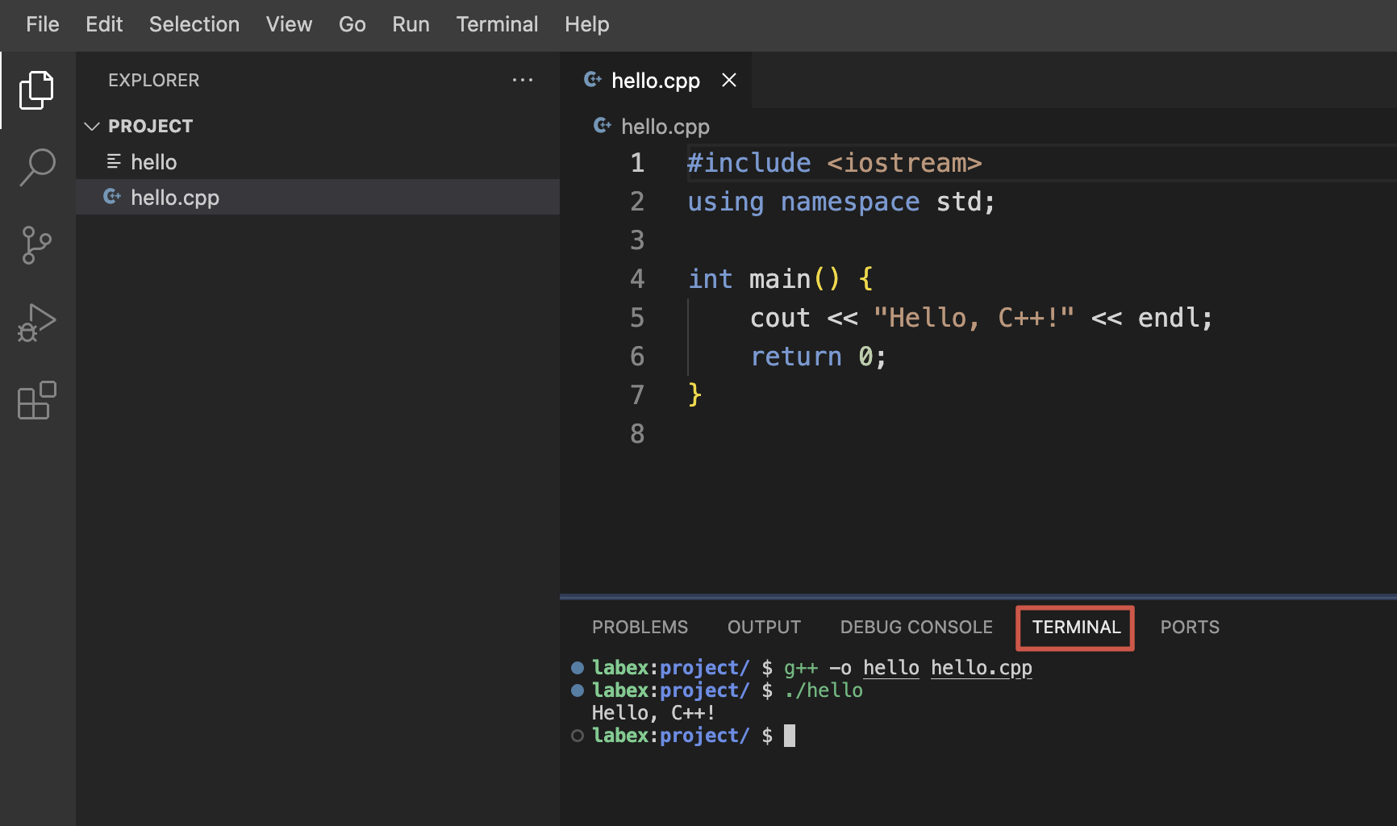The image size is (1397, 826).
Task: Select hello.cpp in the file tree
Action: point(174,198)
